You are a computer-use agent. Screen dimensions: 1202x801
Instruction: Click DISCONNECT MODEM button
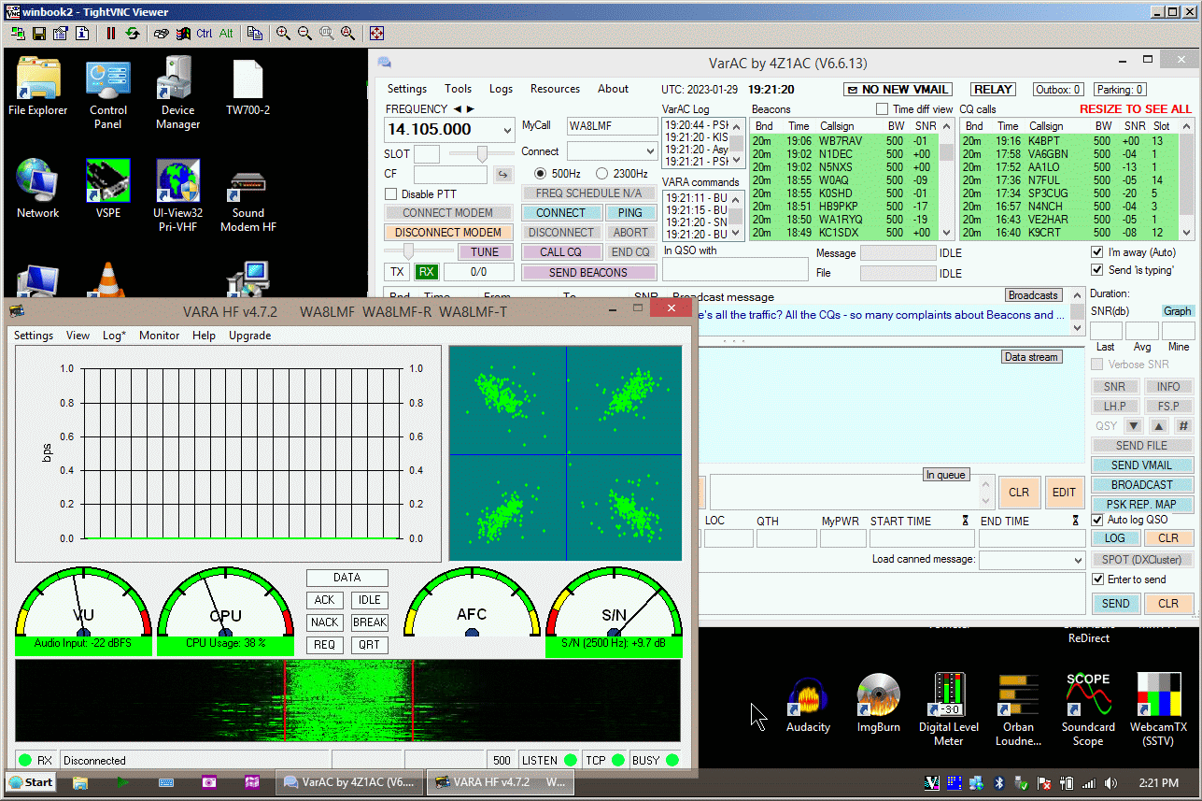(448, 233)
